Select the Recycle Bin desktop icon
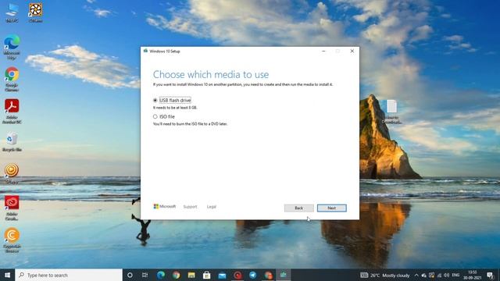Image resolution: width=500 pixels, height=281 pixels. click(x=12, y=142)
